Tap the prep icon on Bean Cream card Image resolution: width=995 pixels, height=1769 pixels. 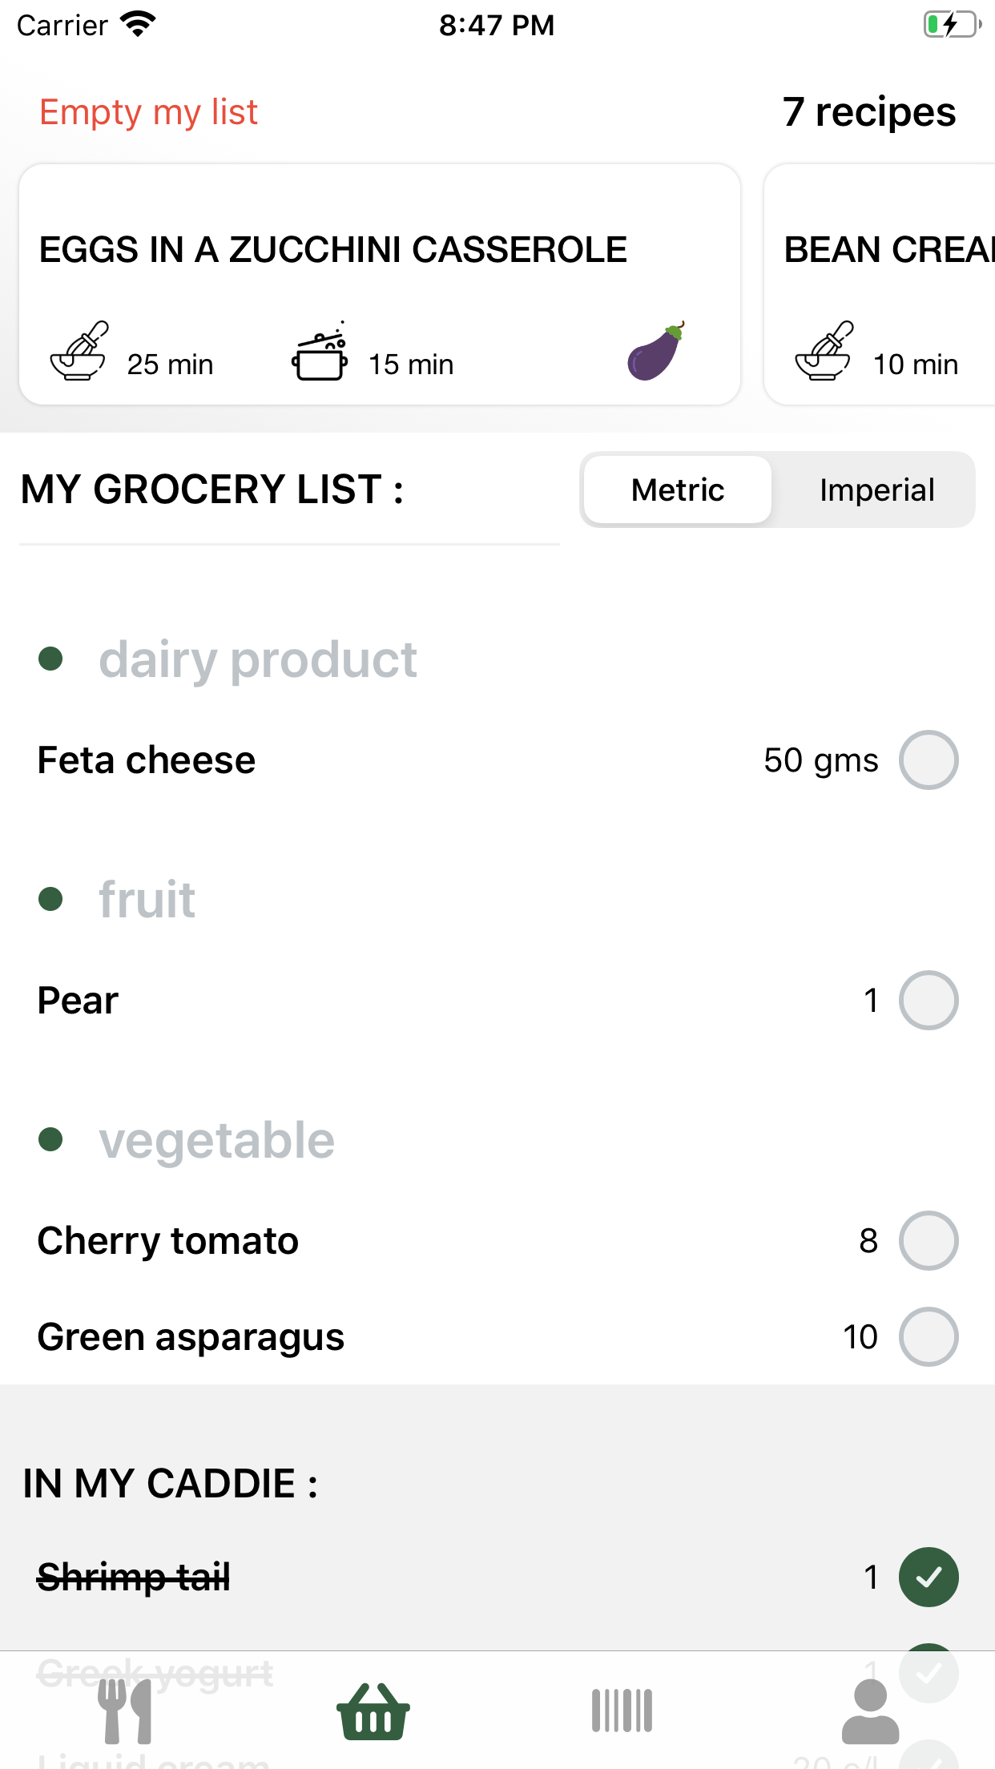click(x=824, y=353)
